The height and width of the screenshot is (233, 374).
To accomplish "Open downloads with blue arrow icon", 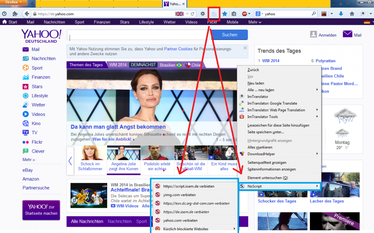I will coord(341,14).
